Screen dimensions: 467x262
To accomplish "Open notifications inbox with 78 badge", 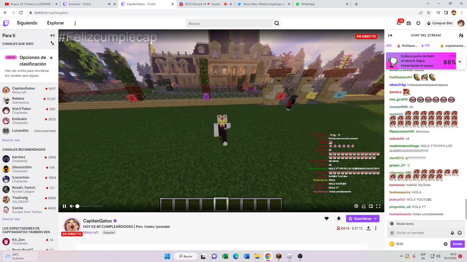I will point(399,23).
